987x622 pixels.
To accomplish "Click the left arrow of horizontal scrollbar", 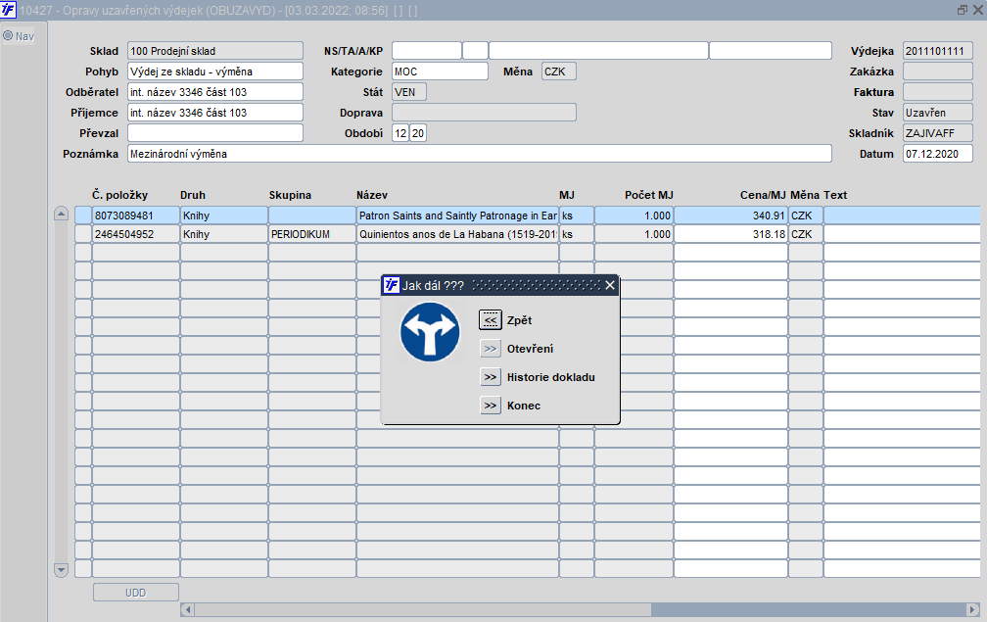I will (x=187, y=609).
